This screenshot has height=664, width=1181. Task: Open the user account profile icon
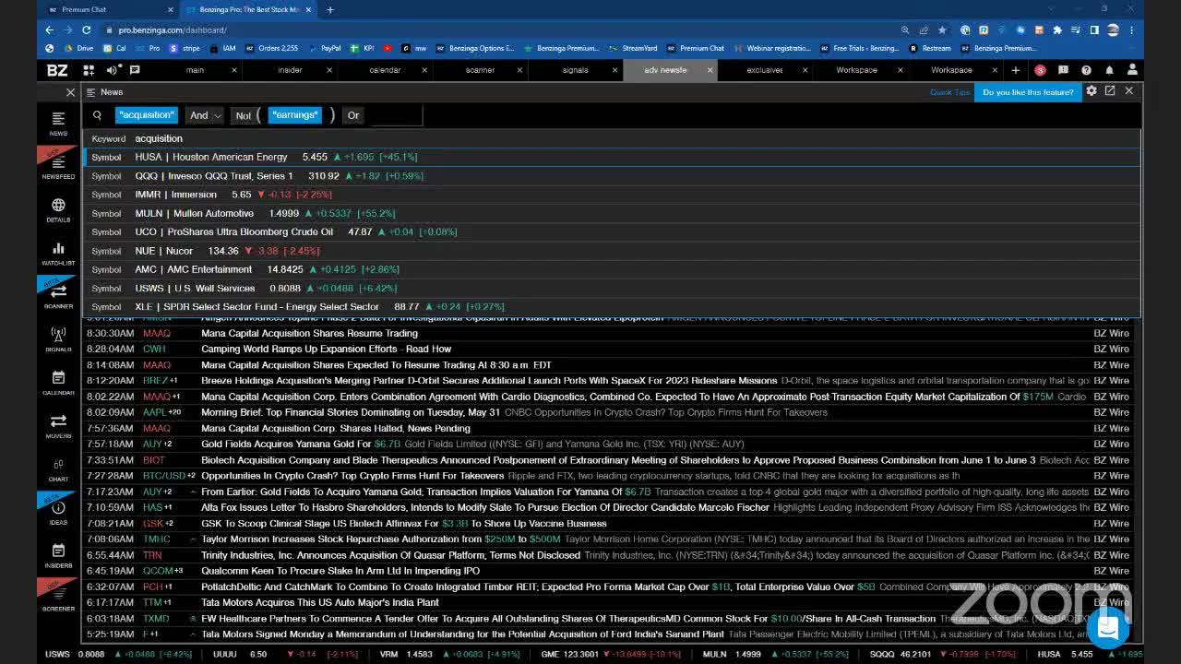click(x=1132, y=70)
